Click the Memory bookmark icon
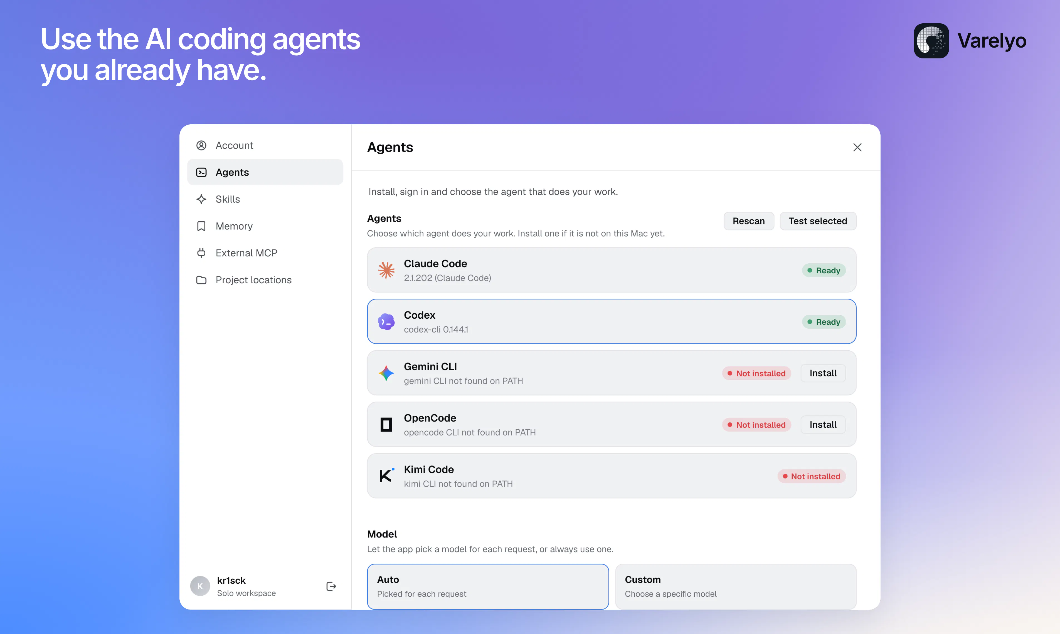This screenshot has height=634, width=1060. coord(201,226)
